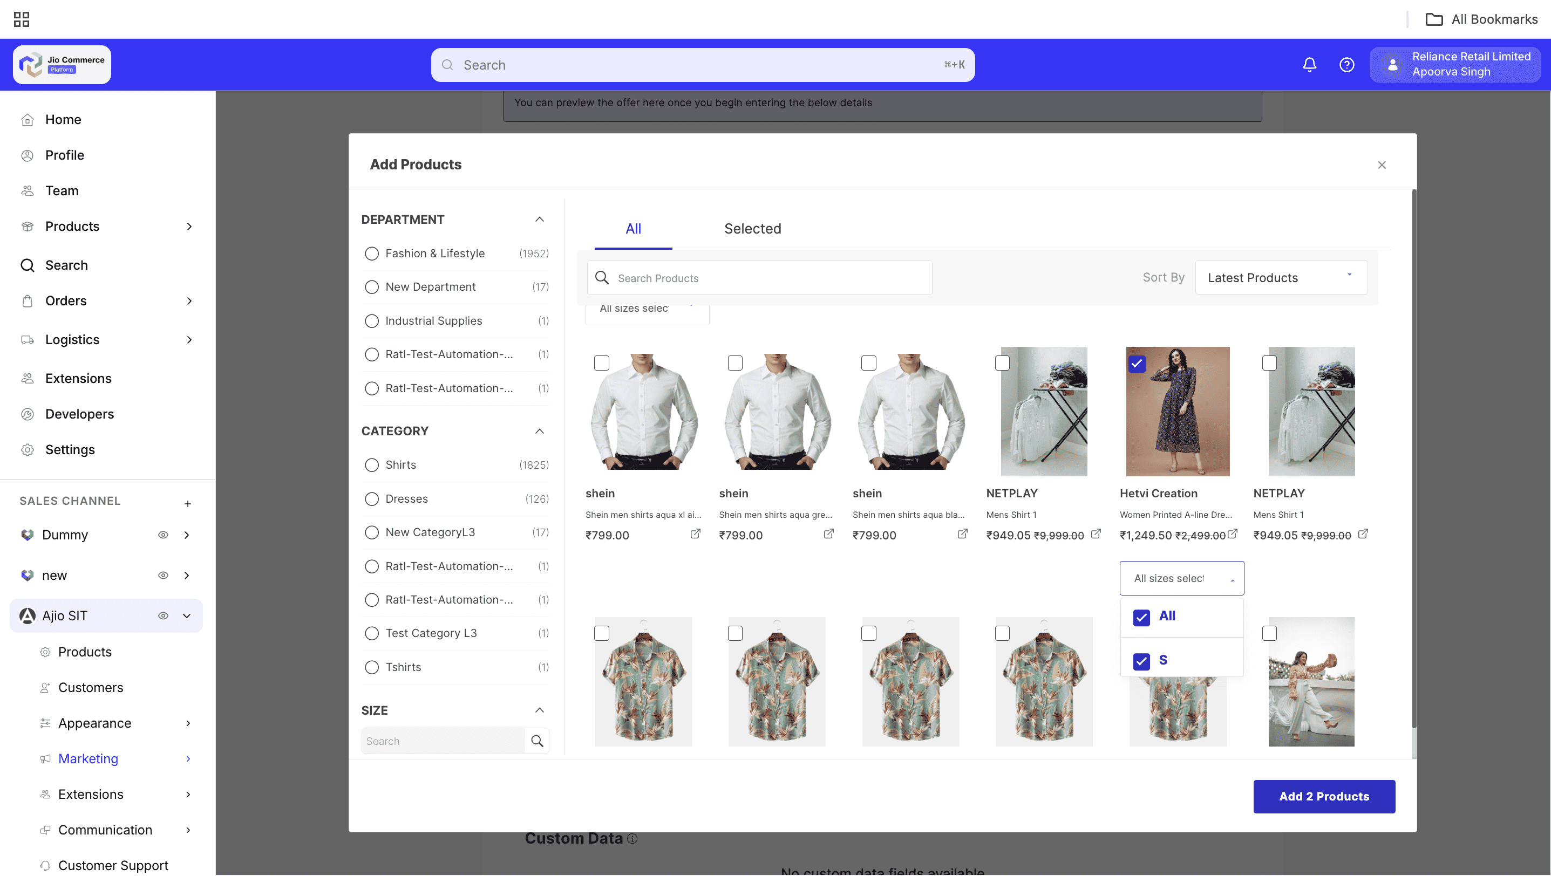The width and height of the screenshot is (1551, 876).
Task: Click the Search Products input field
Action: pos(759,277)
